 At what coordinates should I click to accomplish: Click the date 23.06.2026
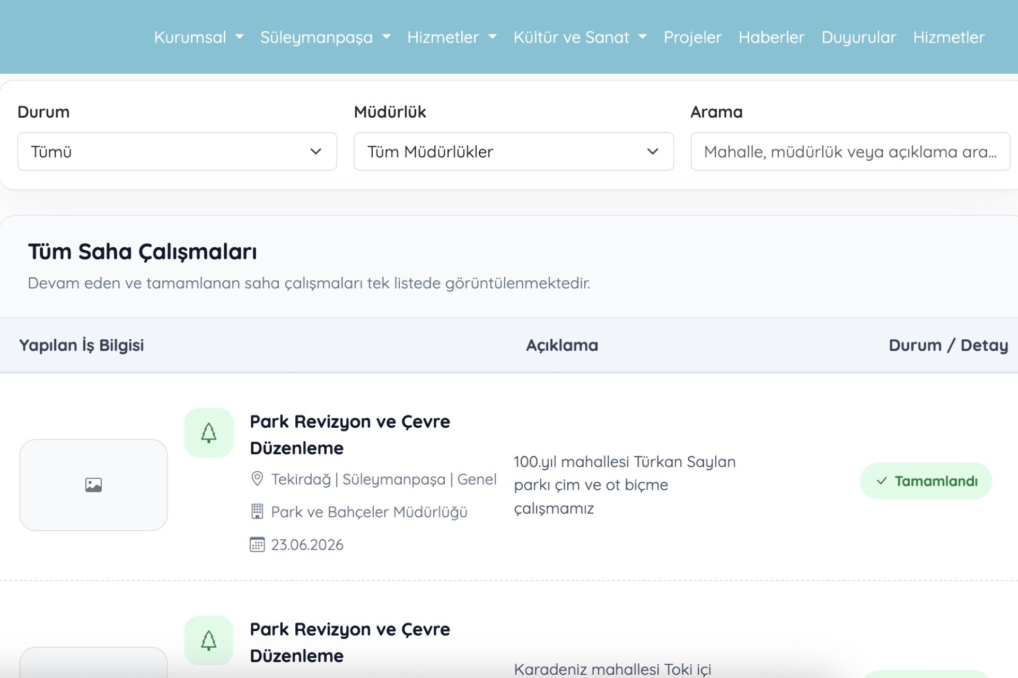point(307,545)
